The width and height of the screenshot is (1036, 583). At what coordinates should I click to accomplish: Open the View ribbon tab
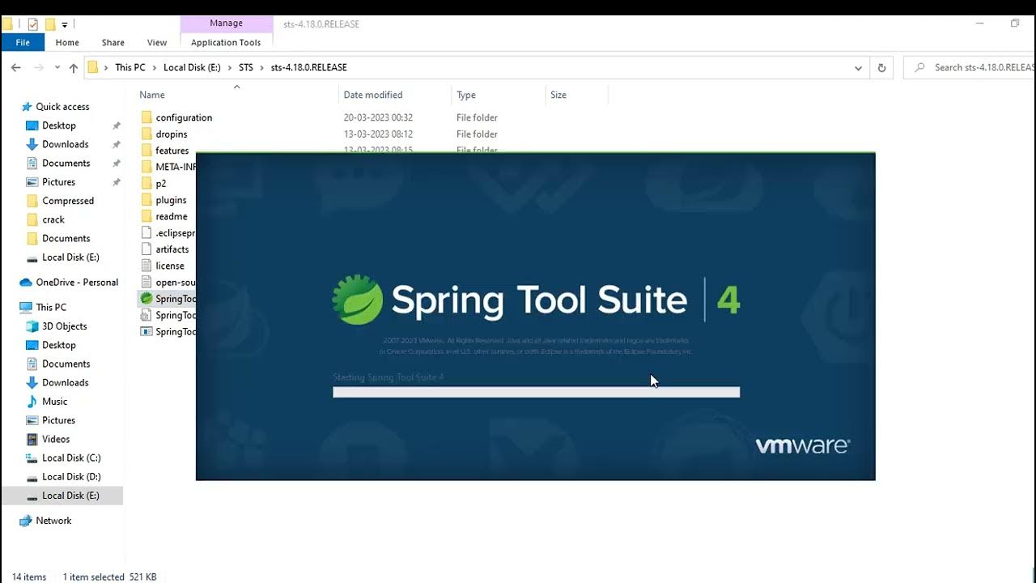157,42
